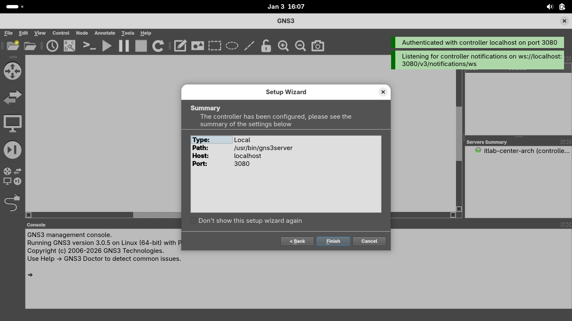Reload all nodes icon
This screenshot has width=572, height=321.
(x=158, y=46)
